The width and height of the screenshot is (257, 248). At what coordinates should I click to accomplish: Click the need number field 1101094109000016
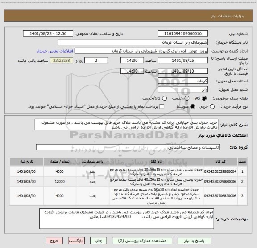click(183, 33)
